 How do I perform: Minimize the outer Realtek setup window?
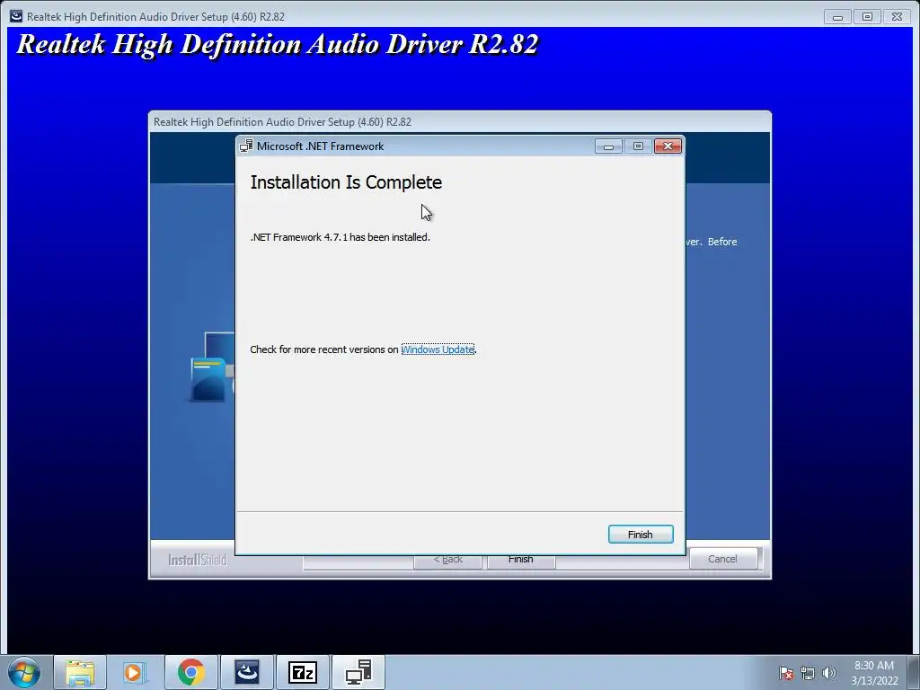(x=837, y=17)
